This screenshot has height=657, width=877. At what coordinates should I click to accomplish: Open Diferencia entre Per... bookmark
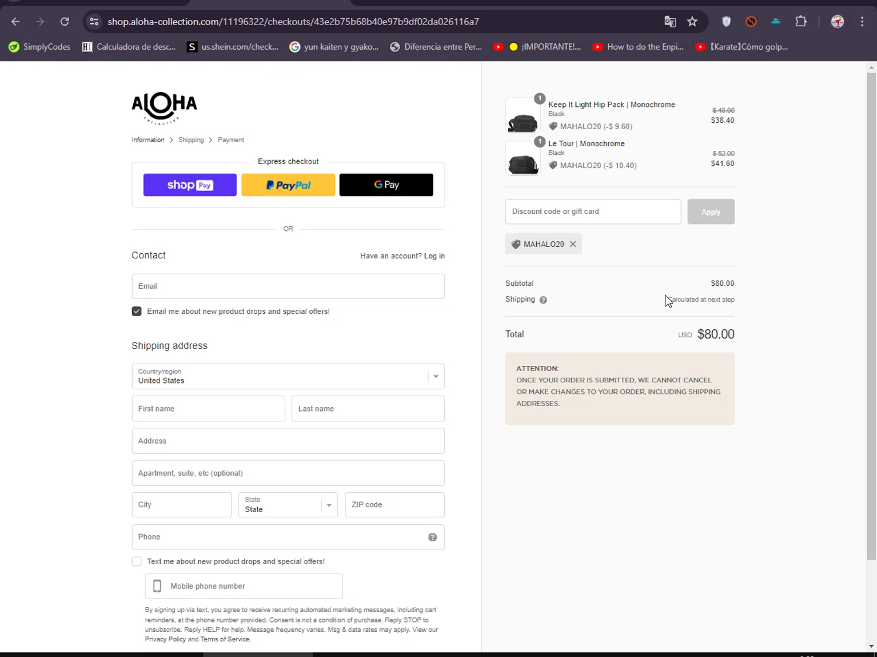436,47
